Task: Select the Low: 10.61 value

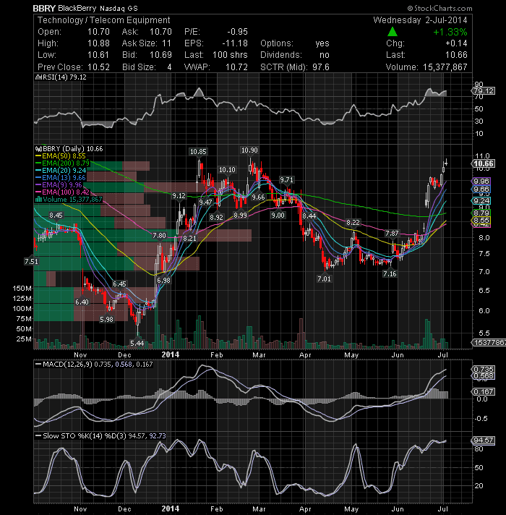Action: point(98,55)
